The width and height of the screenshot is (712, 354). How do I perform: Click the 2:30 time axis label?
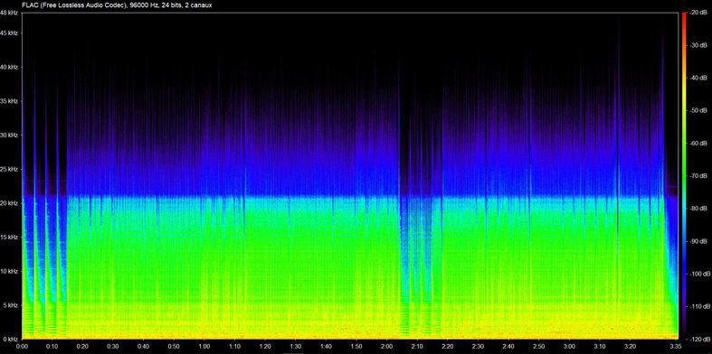[x=479, y=346]
